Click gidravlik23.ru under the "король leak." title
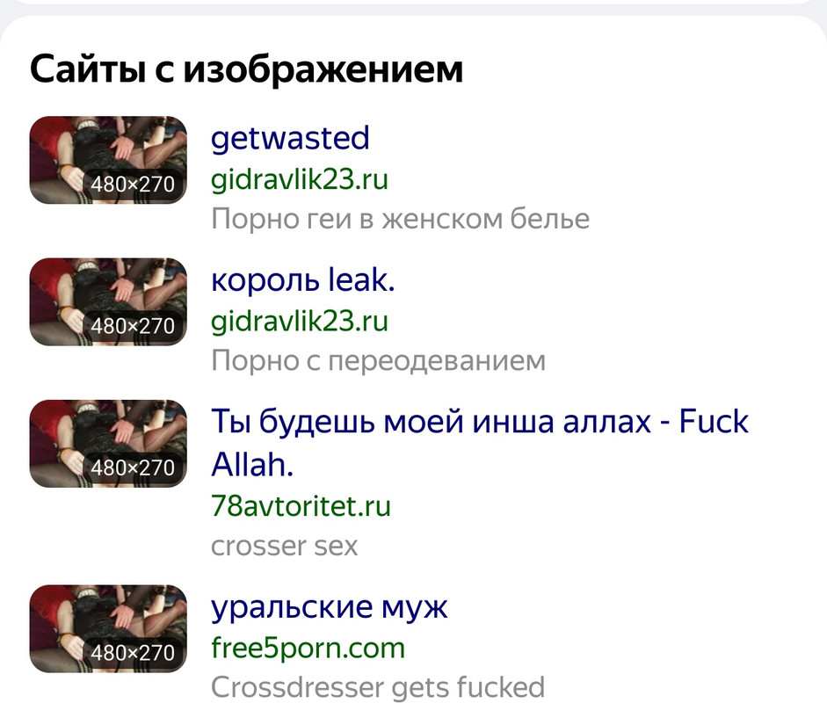 pos(300,321)
